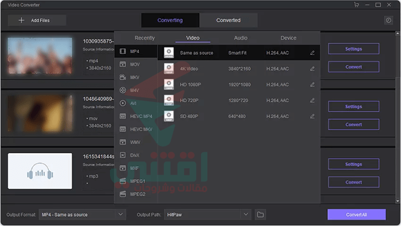Open the Audio format tab
Image resolution: width=401 pixels, height=226 pixels.
241,38
